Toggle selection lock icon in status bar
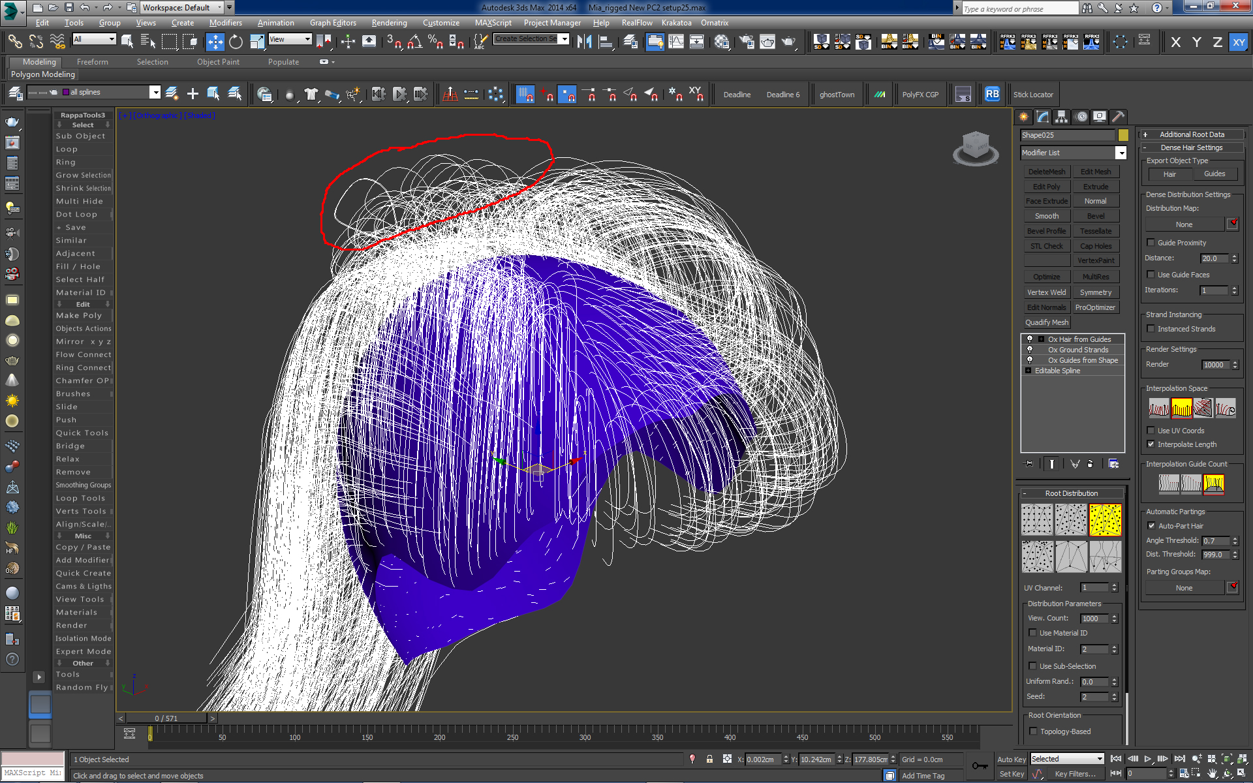The height and width of the screenshot is (783, 1253). coord(709,759)
